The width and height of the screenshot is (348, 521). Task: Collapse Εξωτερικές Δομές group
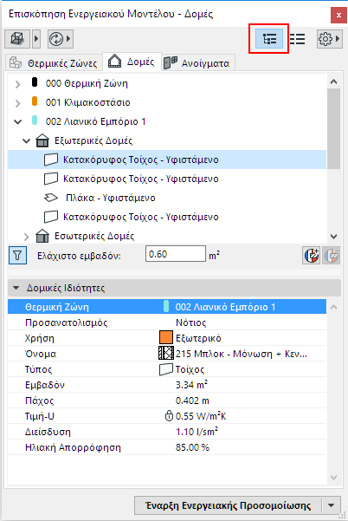click(x=26, y=141)
